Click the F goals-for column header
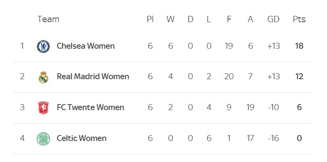The image size is (327, 162). coord(229,19)
